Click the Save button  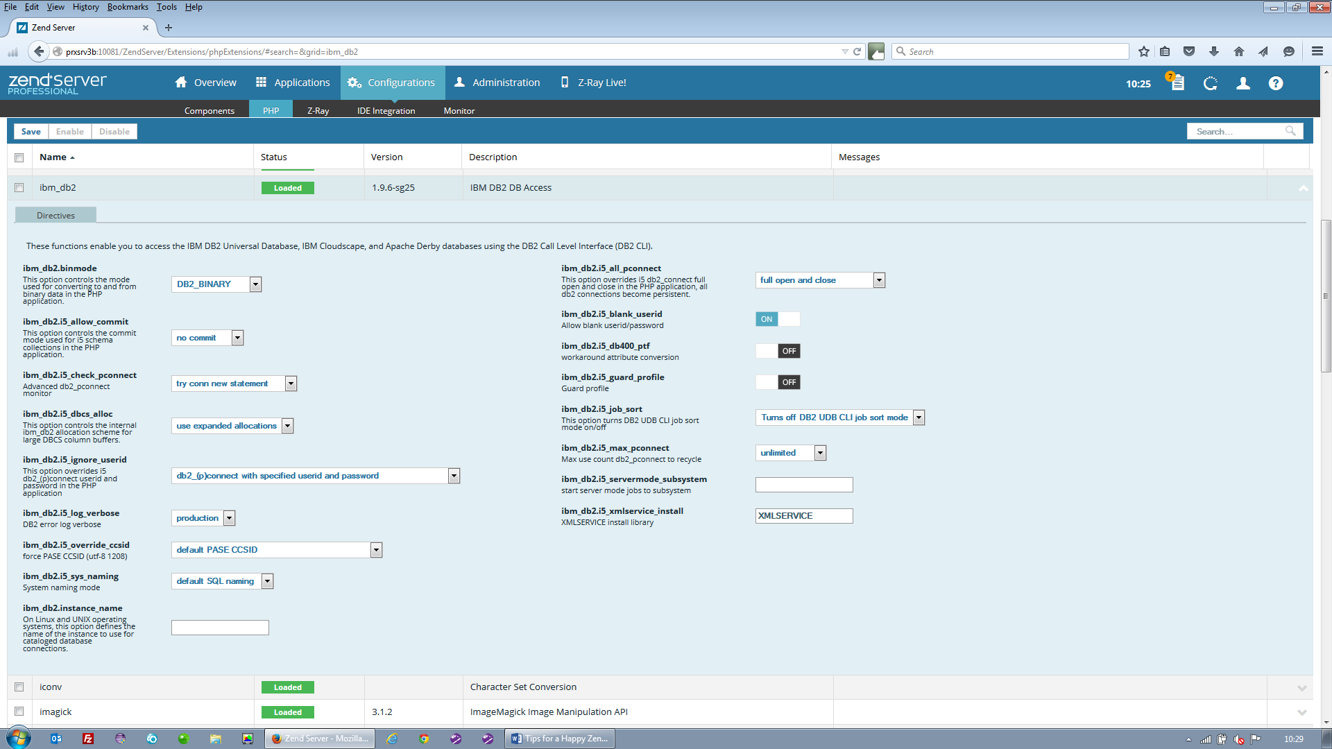coord(31,132)
